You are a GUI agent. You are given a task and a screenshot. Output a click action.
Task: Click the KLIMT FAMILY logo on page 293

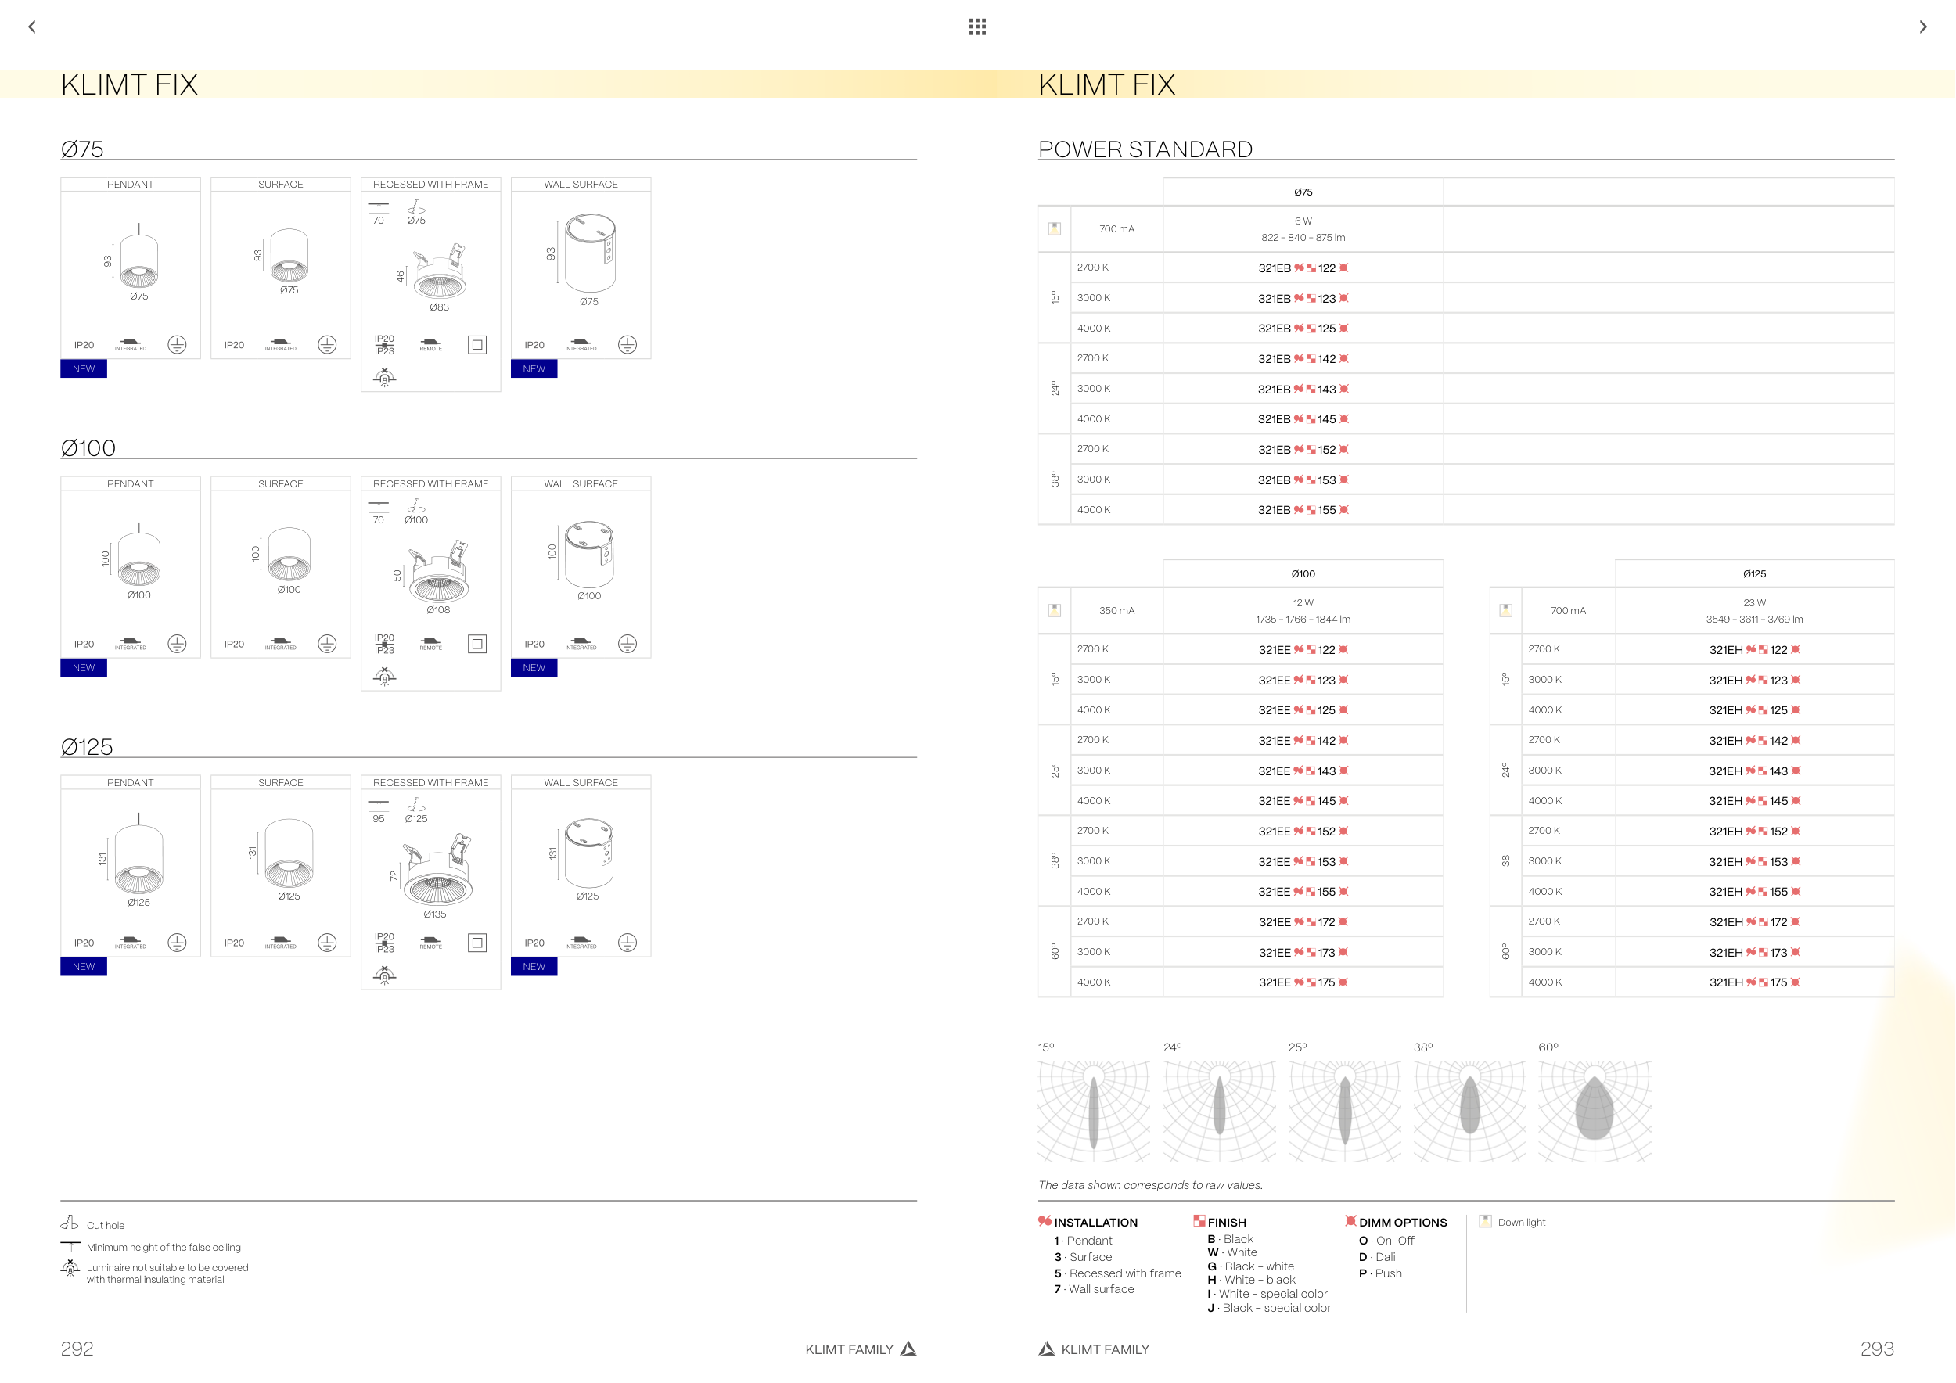pyautogui.click(x=1046, y=1348)
